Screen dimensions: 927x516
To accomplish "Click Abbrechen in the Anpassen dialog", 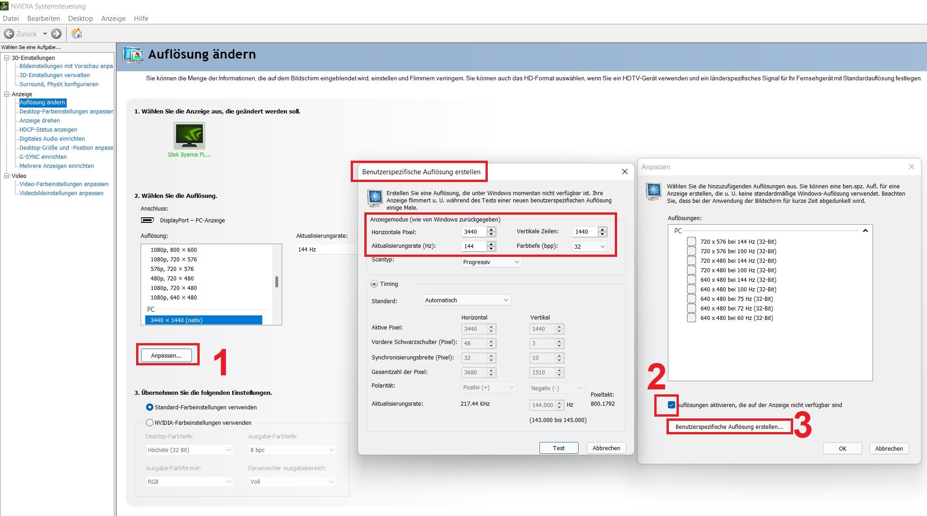I will coord(889,448).
